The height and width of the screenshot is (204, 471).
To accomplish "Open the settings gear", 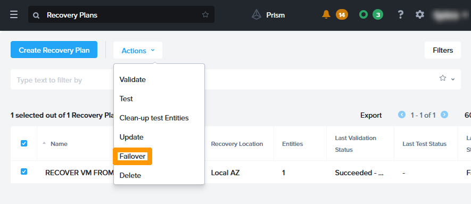I will tap(419, 14).
